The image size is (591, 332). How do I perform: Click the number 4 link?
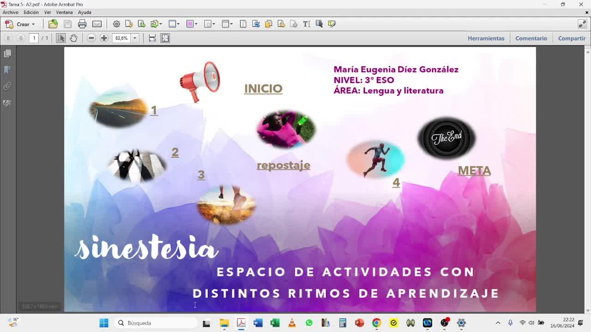(x=396, y=183)
